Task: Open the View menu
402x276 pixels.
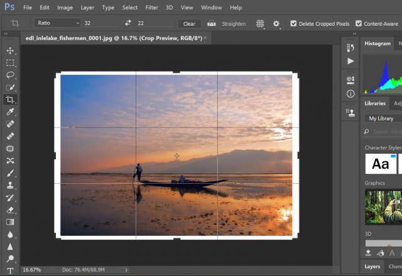Action: 187,8
